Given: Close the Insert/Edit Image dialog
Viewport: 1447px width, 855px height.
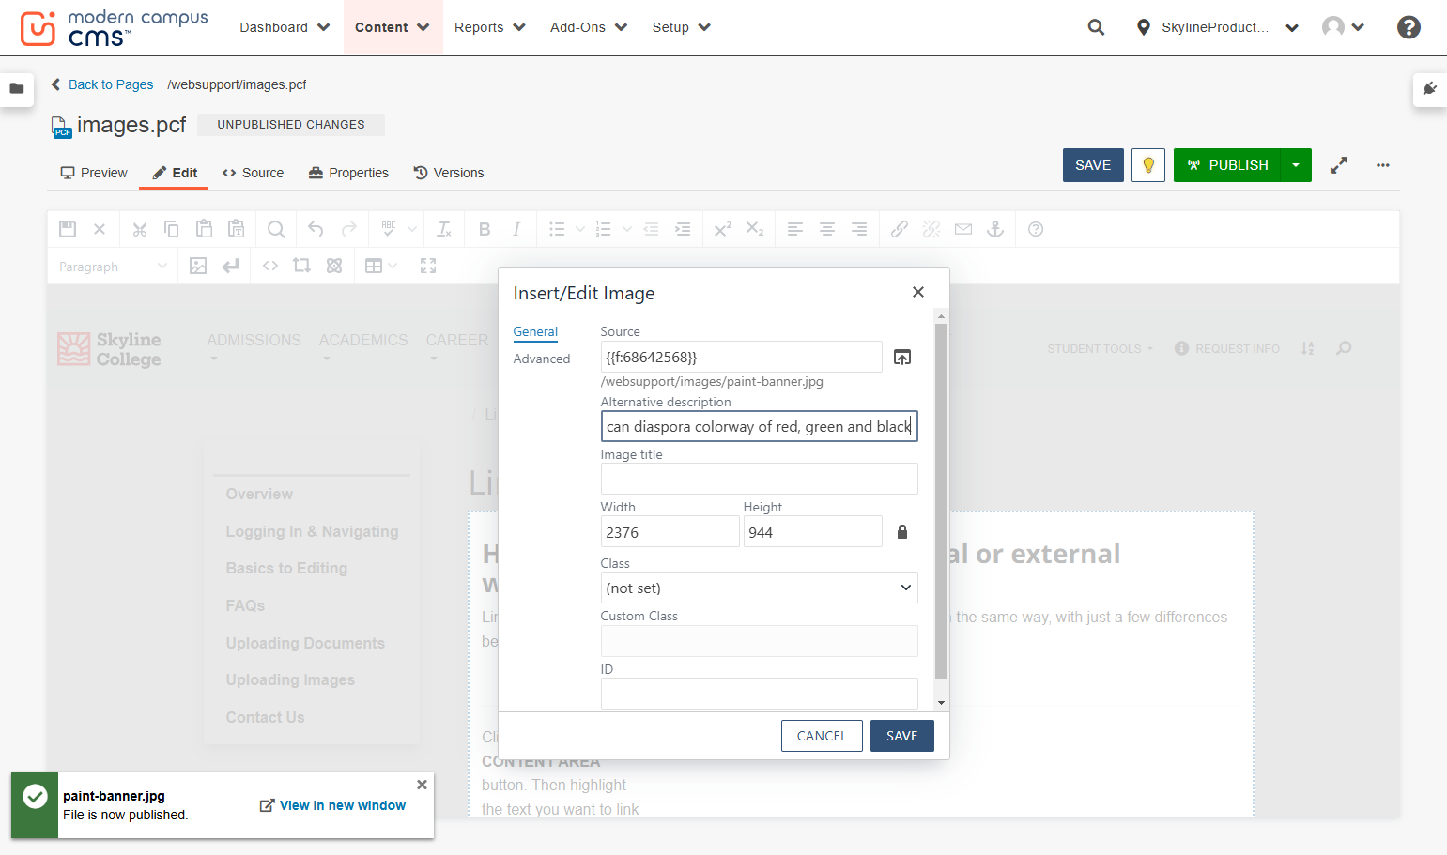Looking at the screenshot, I should click(918, 292).
